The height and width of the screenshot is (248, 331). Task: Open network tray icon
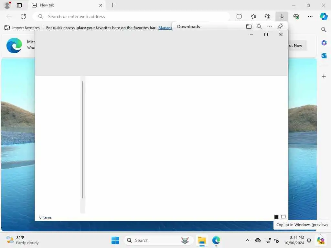pos(268,240)
